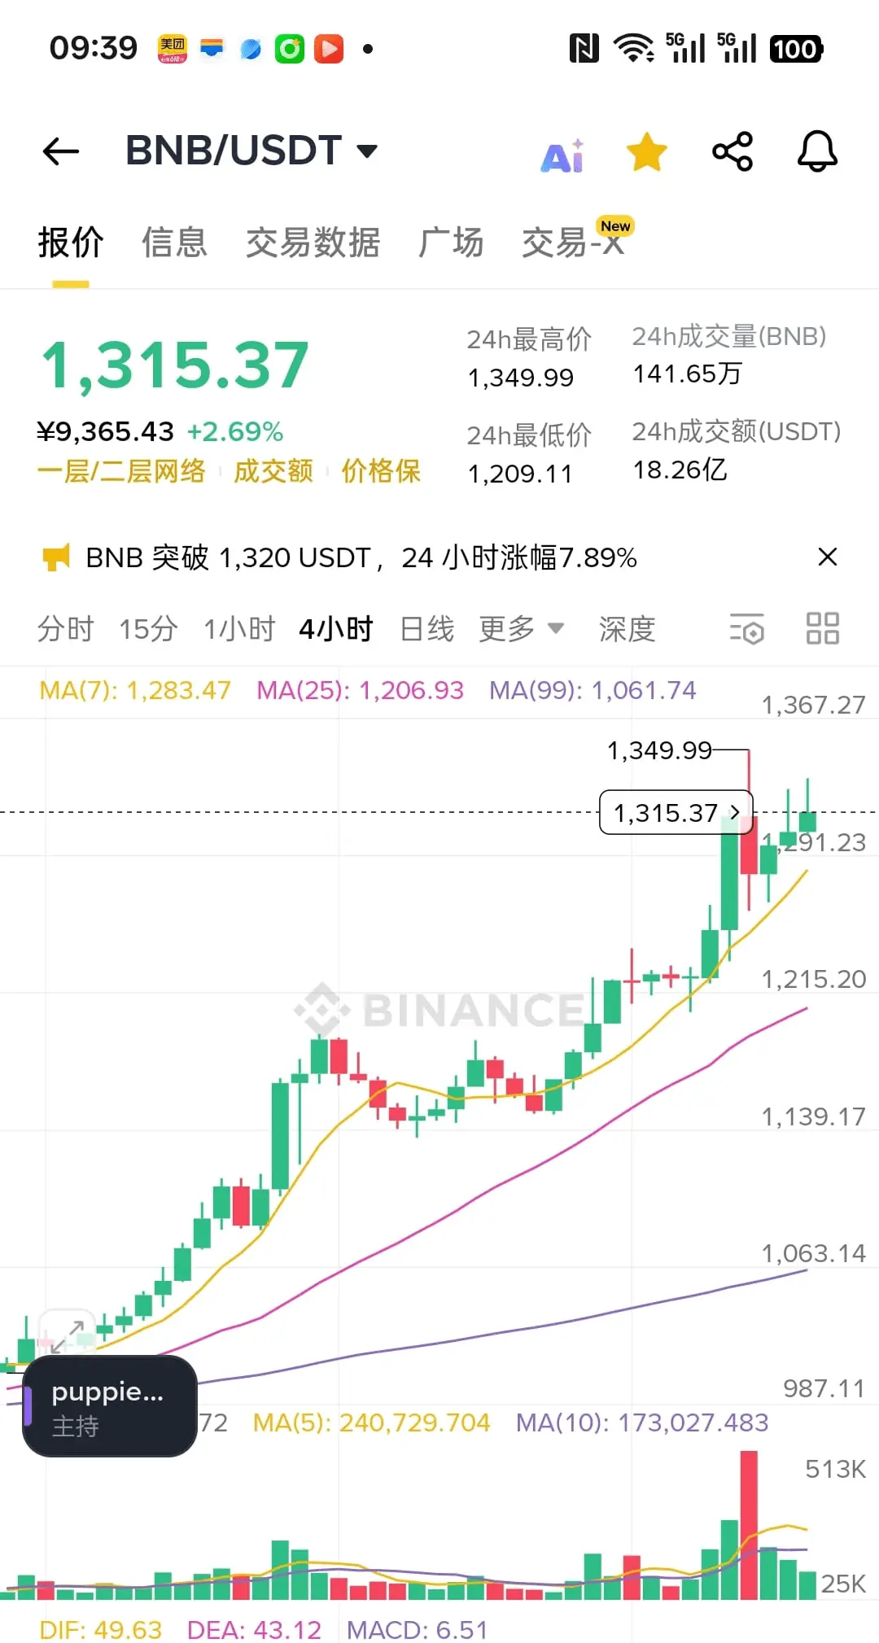
Task: Tap the red play notification icon
Action: [329, 49]
